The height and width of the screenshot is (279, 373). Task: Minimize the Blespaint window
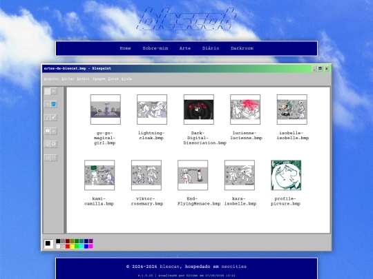pos(314,69)
